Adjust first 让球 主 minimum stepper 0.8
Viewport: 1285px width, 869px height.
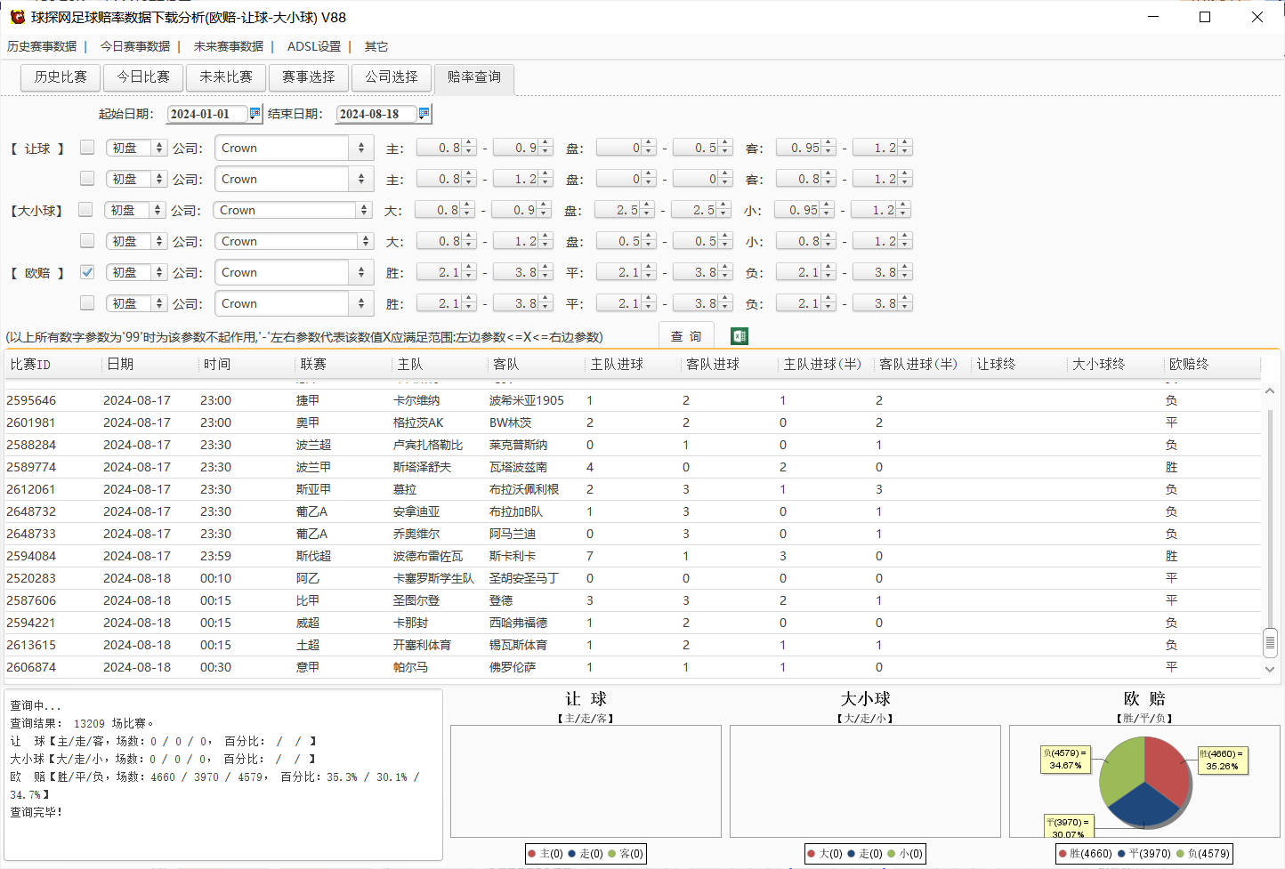(446, 148)
